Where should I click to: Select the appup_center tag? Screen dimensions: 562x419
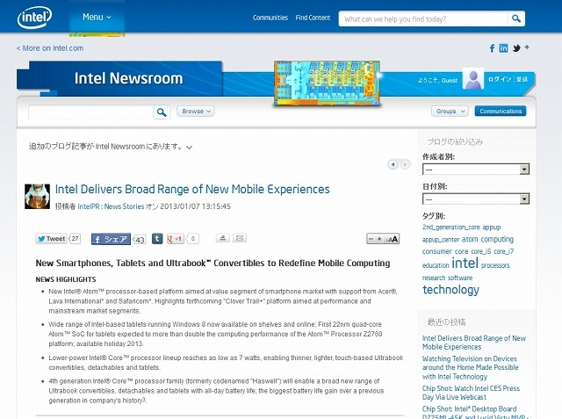pos(441,240)
